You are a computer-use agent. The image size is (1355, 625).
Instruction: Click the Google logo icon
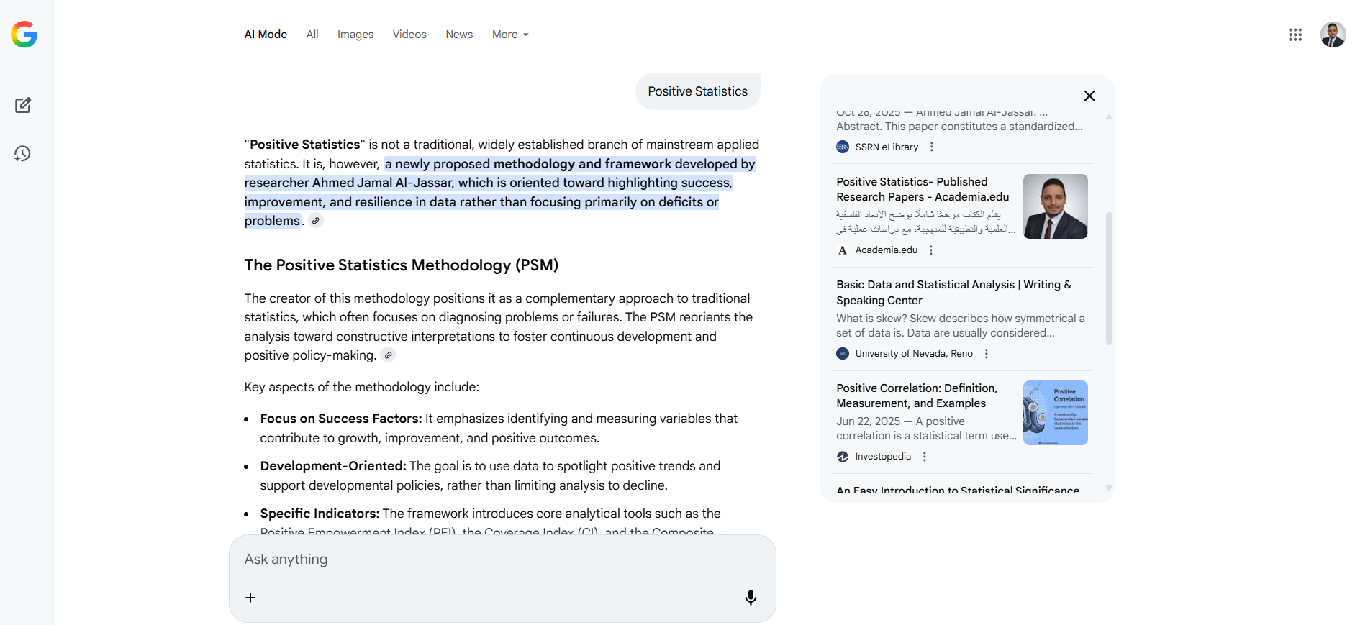[x=24, y=35]
